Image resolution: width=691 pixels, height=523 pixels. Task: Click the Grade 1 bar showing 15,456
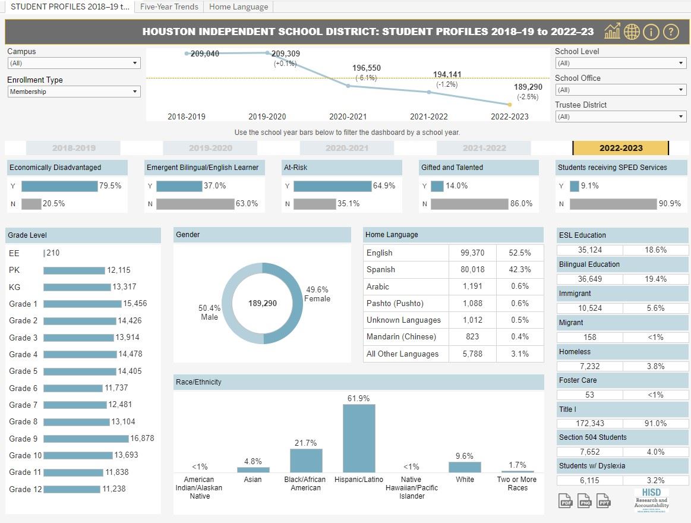click(x=83, y=304)
